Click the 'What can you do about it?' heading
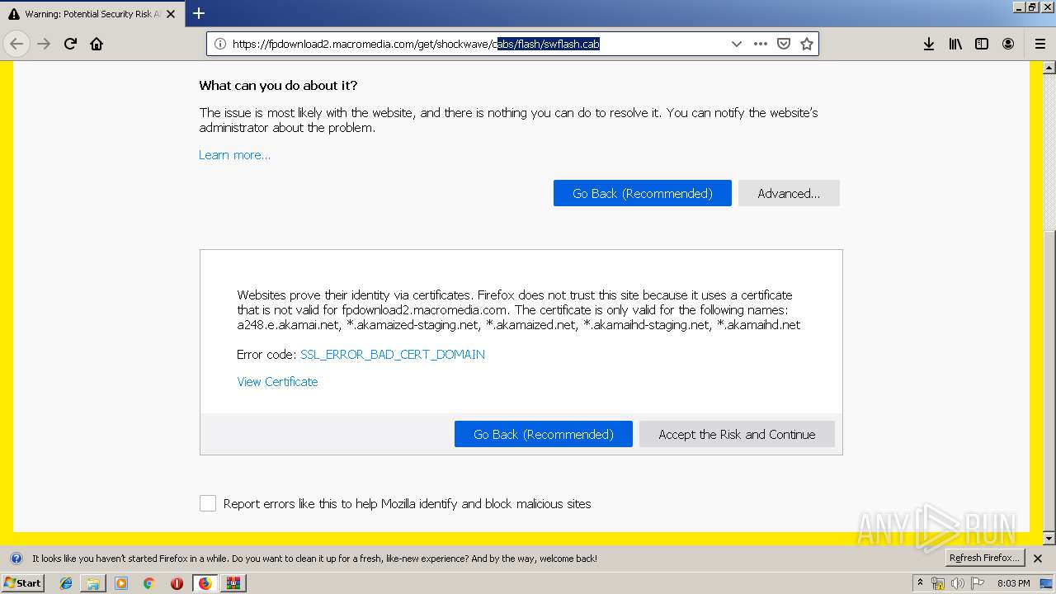The height and width of the screenshot is (594, 1056). point(278,86)
